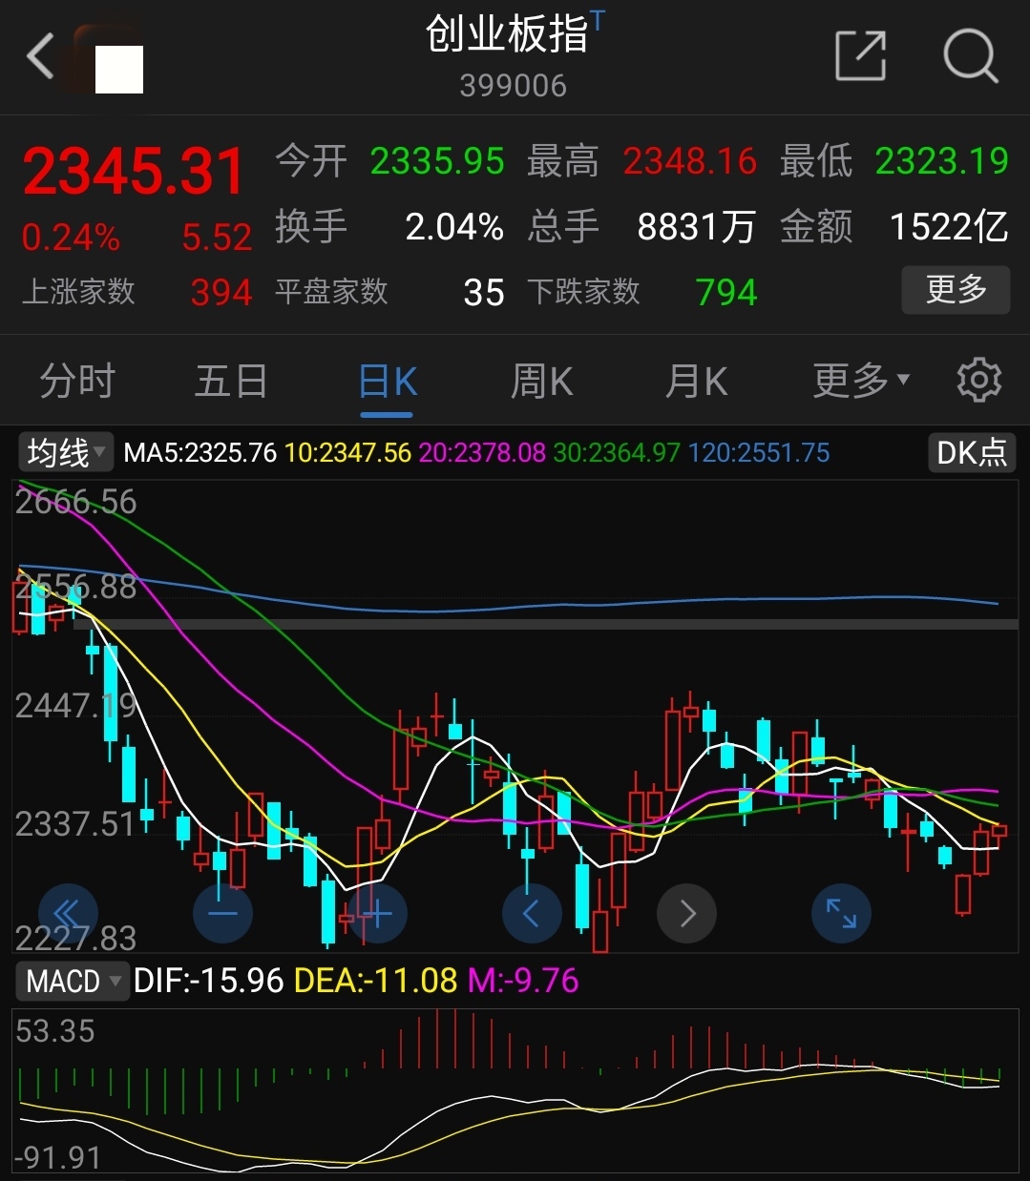
Task: Tap the M:-9.76 MACD value
Action: click(x=524, y=981)
